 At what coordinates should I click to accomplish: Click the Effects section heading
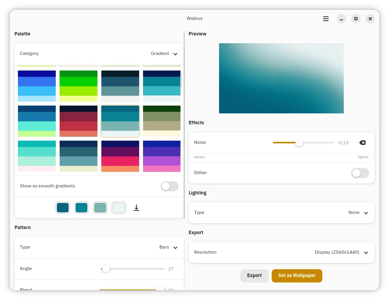[x=196, y=122]
